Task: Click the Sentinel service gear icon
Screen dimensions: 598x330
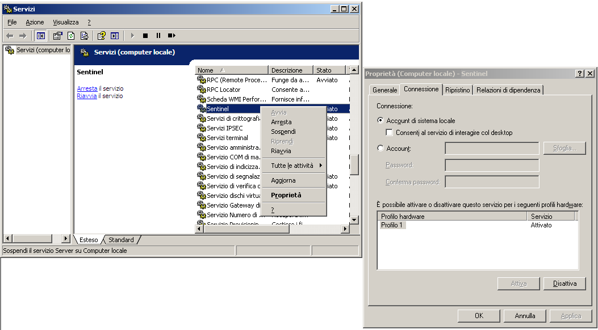Action: pyautogui.click(x=202, y=109)
